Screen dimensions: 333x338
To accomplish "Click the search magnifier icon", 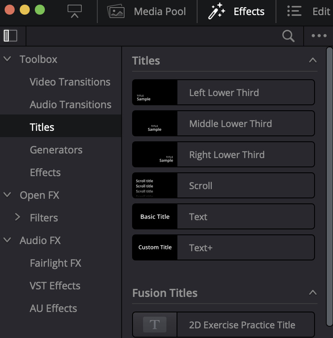I will coord(289,36).
